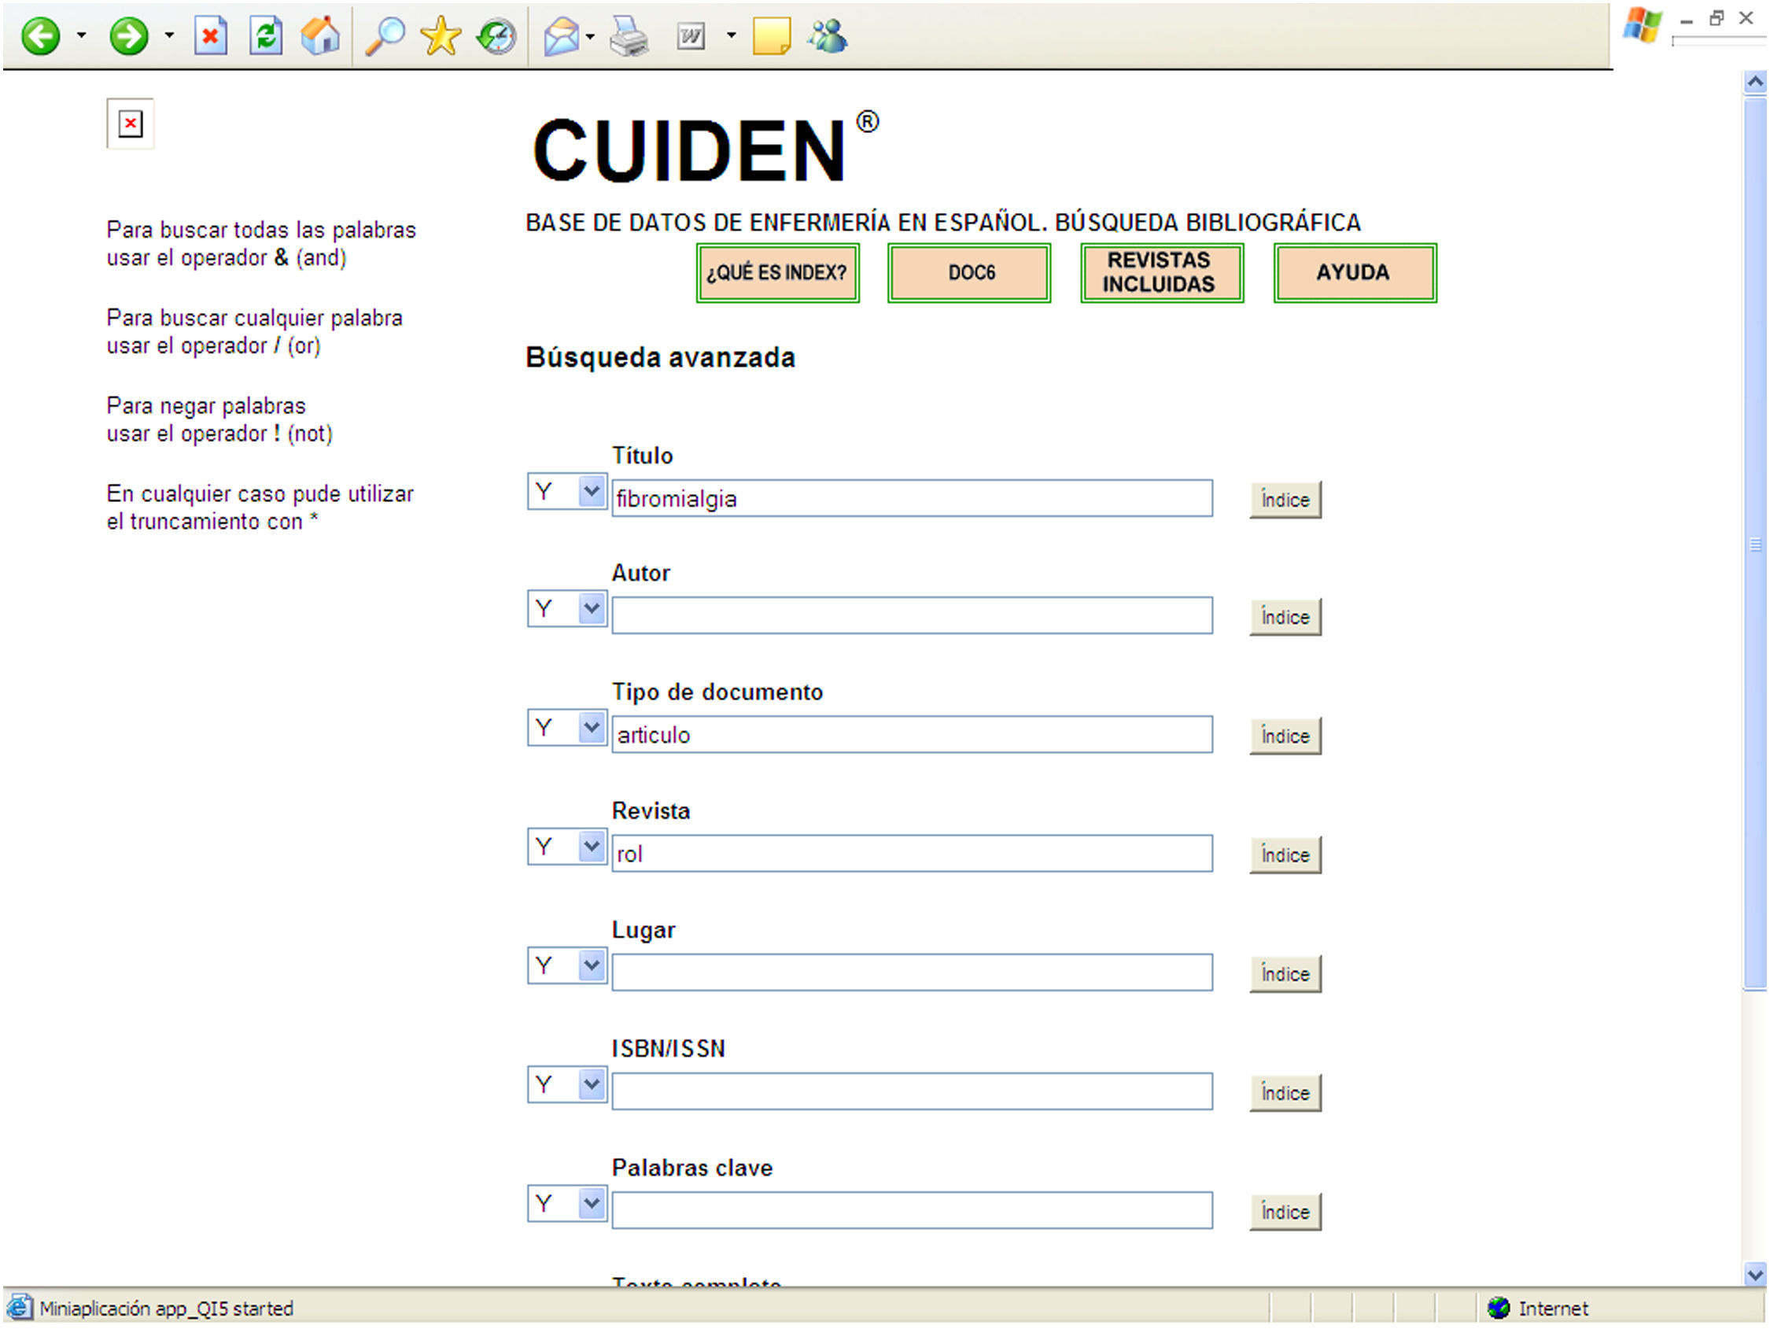The width and height of the screenshot is (1770, 1329).
Task: Expand the Título operator dropdown
Action: (592, 492)
